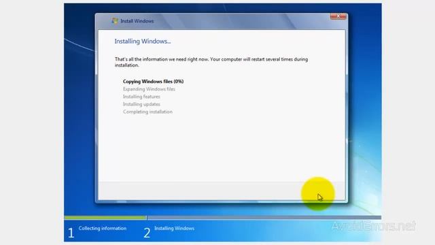
Task: Select 'Copying Windows files (0%)' step
Action: click(153, 82)
